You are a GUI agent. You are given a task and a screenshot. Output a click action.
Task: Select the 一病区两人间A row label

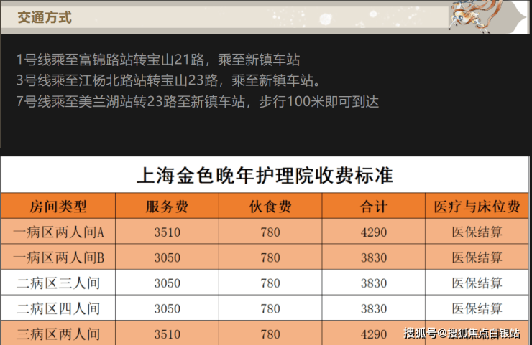click(x=58, y=232)
